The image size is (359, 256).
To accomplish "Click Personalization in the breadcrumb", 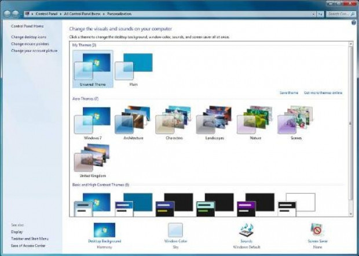I will point(119,14).
